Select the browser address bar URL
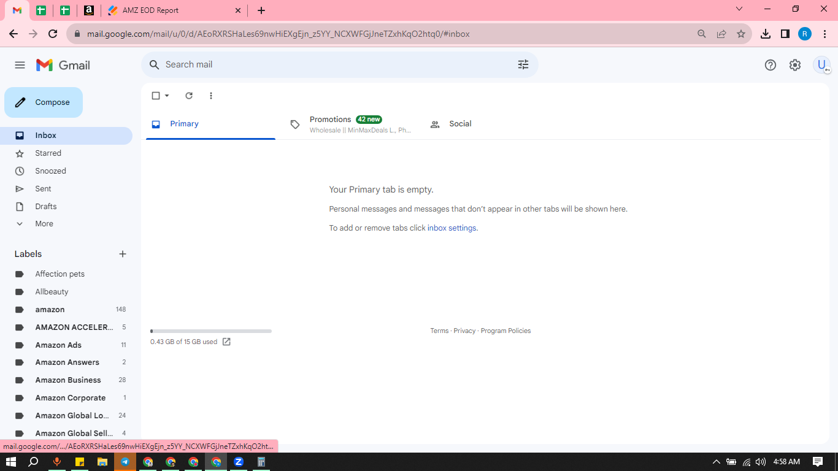Viewport: 838px width, 471px height. coord(278,34)
